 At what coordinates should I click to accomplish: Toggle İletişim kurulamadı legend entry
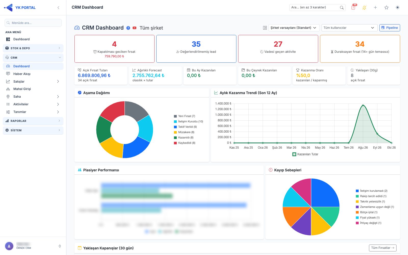tap(372, 191)
